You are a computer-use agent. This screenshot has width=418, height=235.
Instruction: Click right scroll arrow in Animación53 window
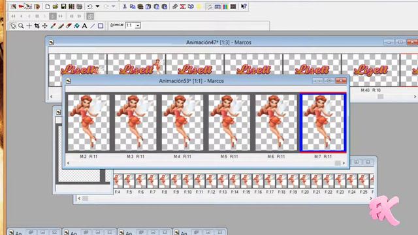point(344,163)
